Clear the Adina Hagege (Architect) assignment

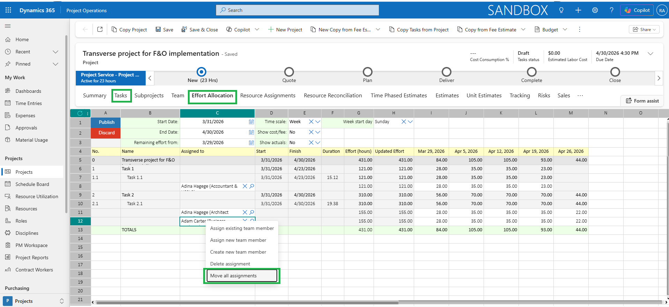coord(245,212)
